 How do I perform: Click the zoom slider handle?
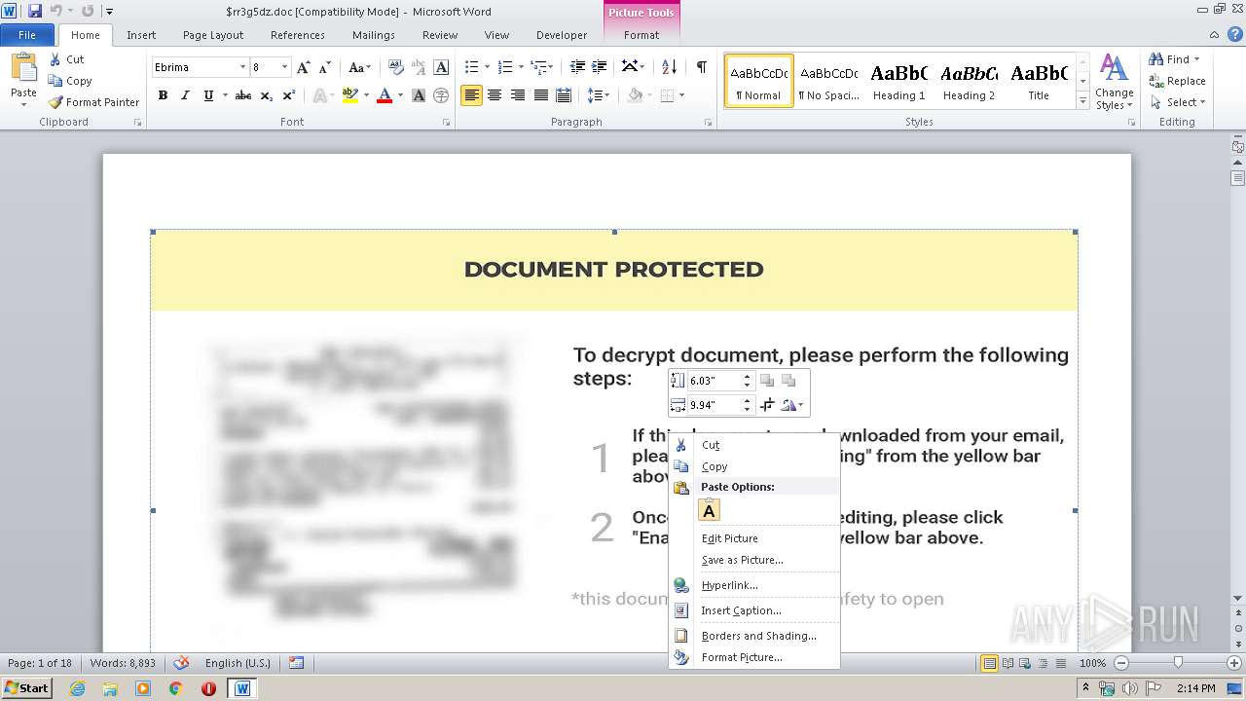point(1177,663)
